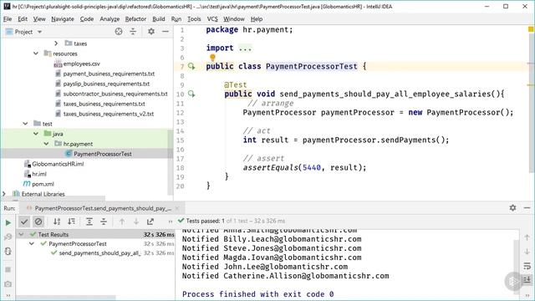Screen dimensions: 535x301
Task: Expand the taxes folder
Action: click(56, 43)
